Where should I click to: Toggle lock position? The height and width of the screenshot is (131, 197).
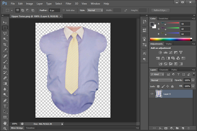pos(168,86)
